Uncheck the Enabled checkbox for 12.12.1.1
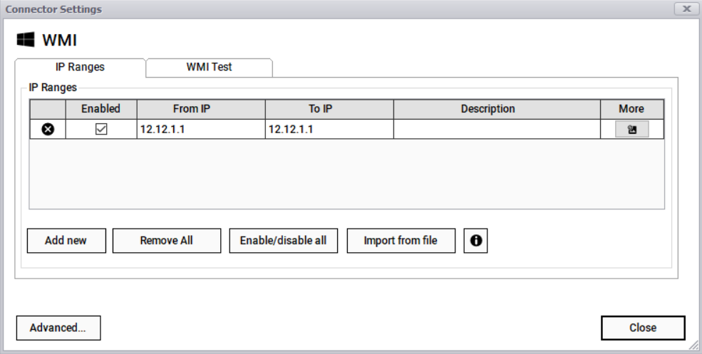The image size is (702, 354). tap(101, 130)
